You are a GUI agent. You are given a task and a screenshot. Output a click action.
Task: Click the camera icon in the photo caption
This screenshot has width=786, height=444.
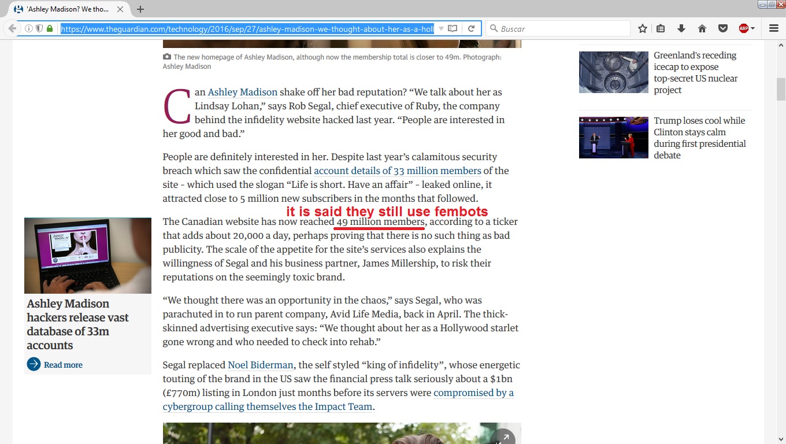pyautogui.click(x=167, y=57)
